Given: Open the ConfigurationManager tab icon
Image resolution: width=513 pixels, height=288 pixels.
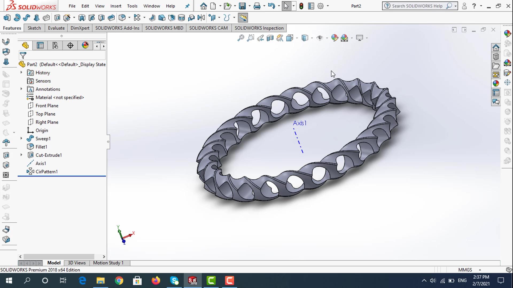Looking at the screenshot, I should pos(55,46).
